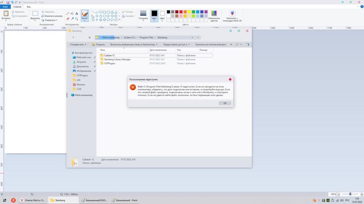Image resolution: width=364 pixels, height=204 pixels.
Task: Open the shape Fill (Заливка) dropdown
Action: (128, 16)
